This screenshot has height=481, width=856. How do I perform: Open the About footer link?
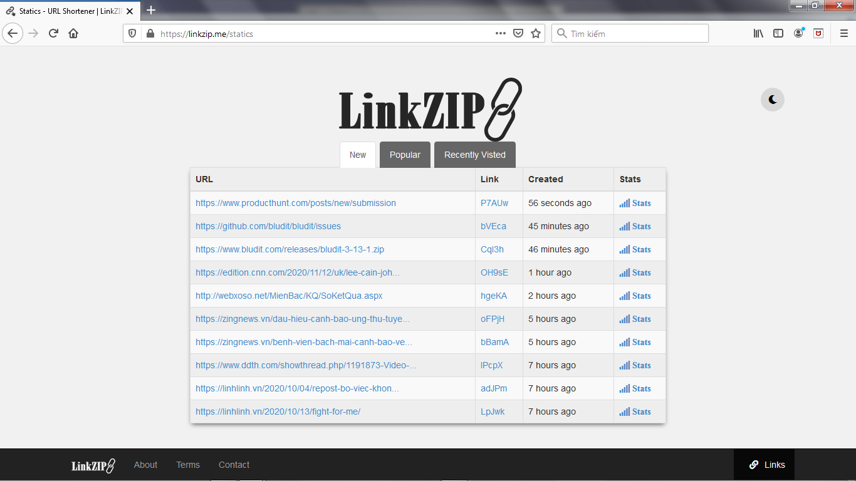click(145, 465)
